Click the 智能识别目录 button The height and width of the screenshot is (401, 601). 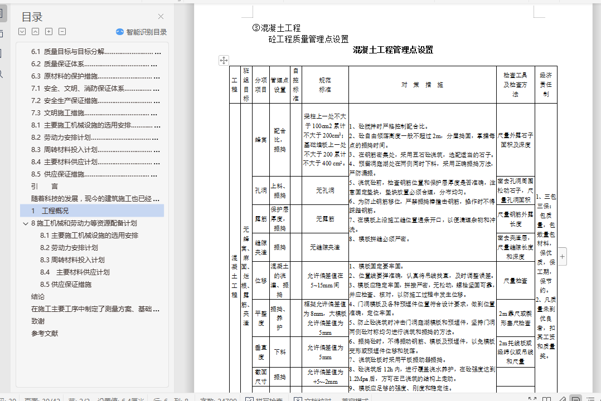click(x=142, y=32)
